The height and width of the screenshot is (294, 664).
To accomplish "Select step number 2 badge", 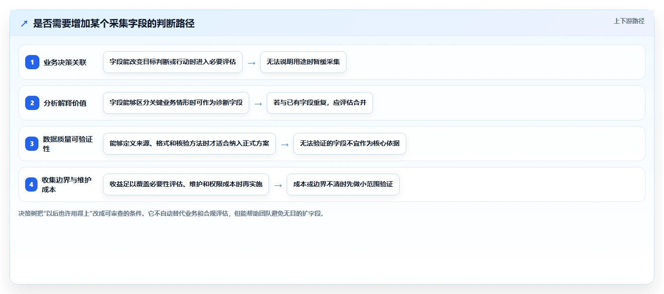I will point(32,103).
